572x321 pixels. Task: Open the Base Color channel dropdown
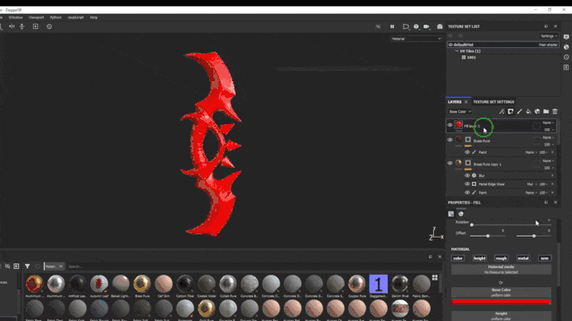tap(460, 112)
